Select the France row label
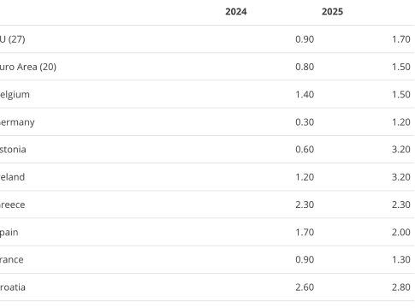The image size is (415, 308). pyautogui.click(x=11, y=260)
